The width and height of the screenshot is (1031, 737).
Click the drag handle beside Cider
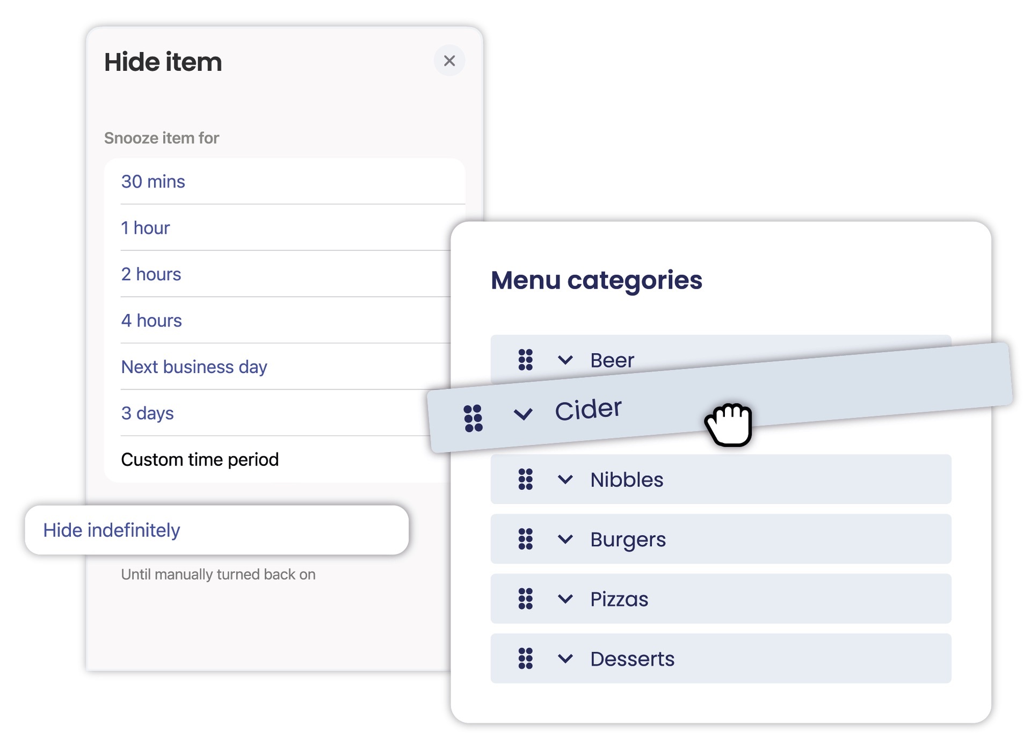pos(473,418)
